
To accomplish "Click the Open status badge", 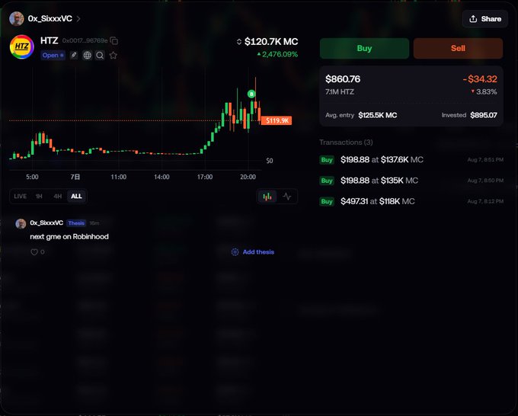I will click(x=53, y=55).
